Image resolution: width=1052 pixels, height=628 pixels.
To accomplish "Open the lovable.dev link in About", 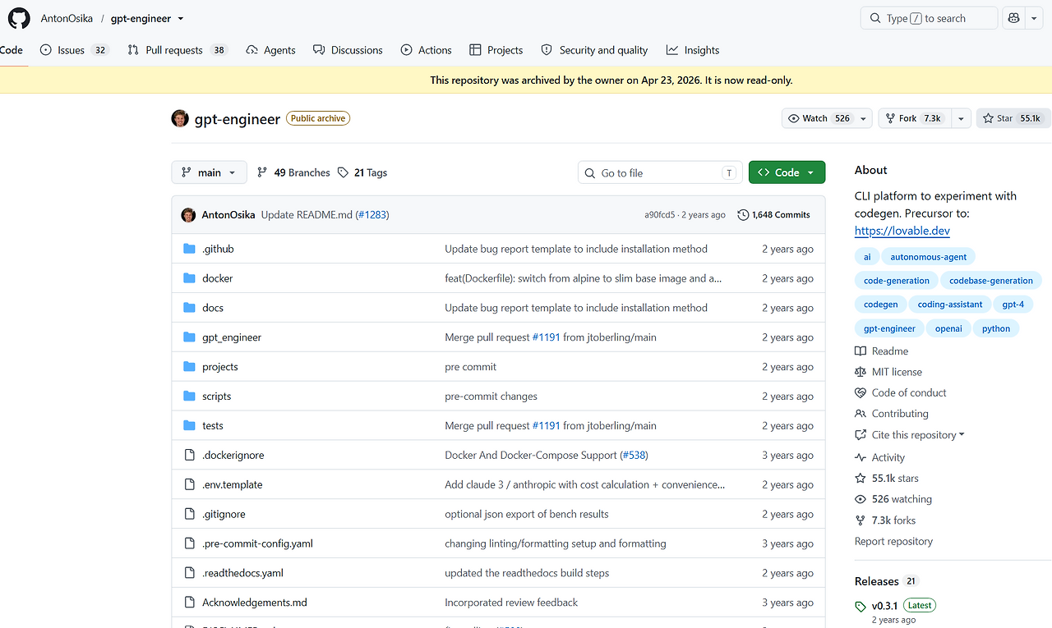I will pyautogui.click(x=902, y=231).
